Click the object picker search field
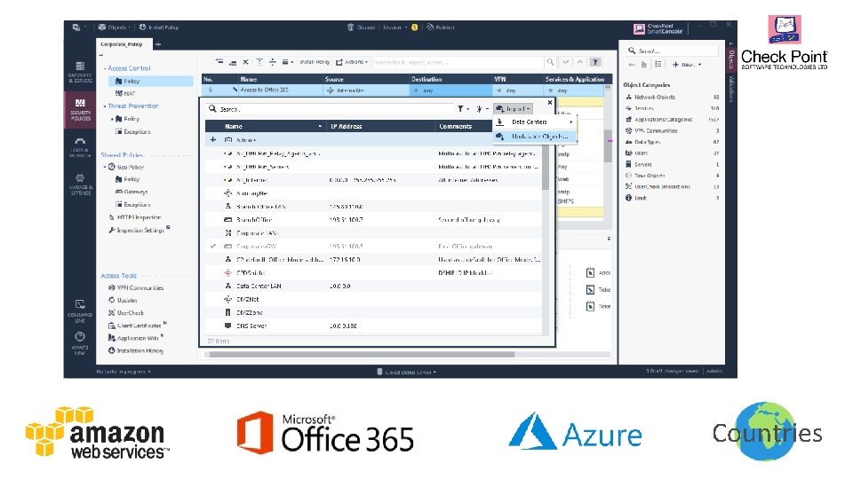This screenshot has width=853, height=479. click(330, 108)
